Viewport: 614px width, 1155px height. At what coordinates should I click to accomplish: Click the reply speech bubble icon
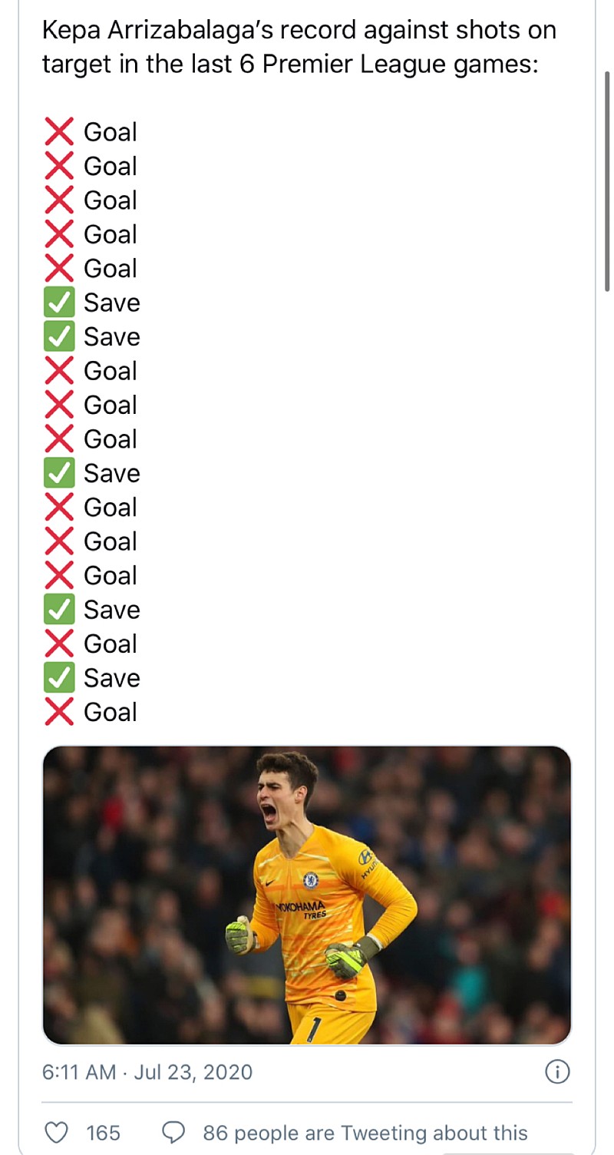pos(174,1132)
